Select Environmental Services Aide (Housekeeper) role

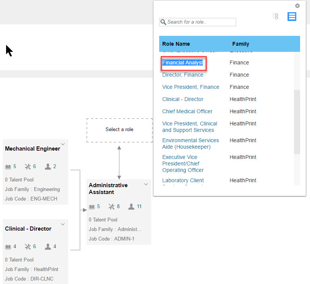pyautogui.click(x=190, y=143)
